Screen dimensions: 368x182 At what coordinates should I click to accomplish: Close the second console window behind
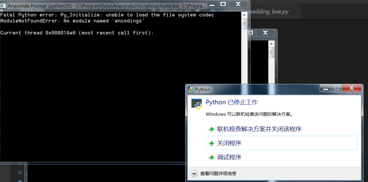click(266, 33)
